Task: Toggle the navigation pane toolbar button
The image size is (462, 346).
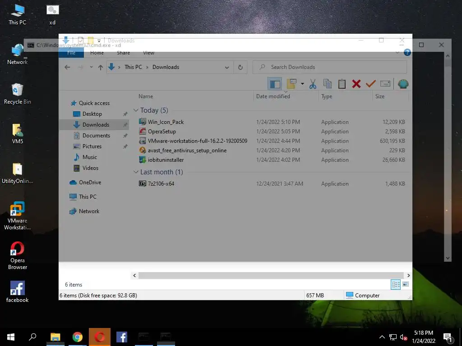Action: 275,84
